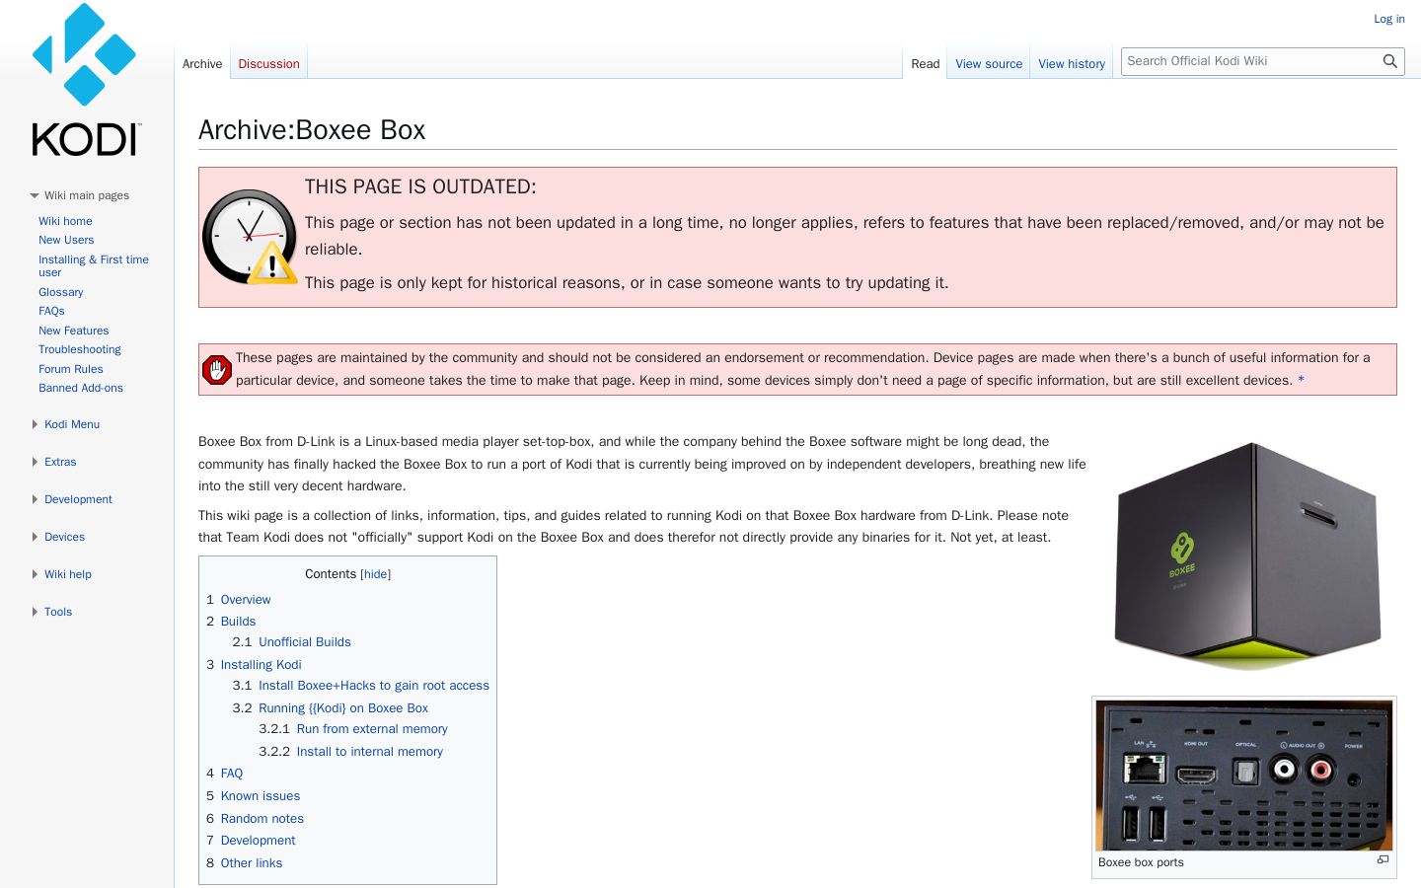Jump to Install Boxee+Hacks section

pyautogui.click(x=374, y=686)
